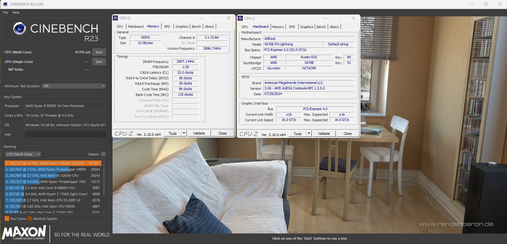507x244 pixels.
Task: Open the CPU (Multi Core) ranking dropdown
Action: tap(23, 154)
